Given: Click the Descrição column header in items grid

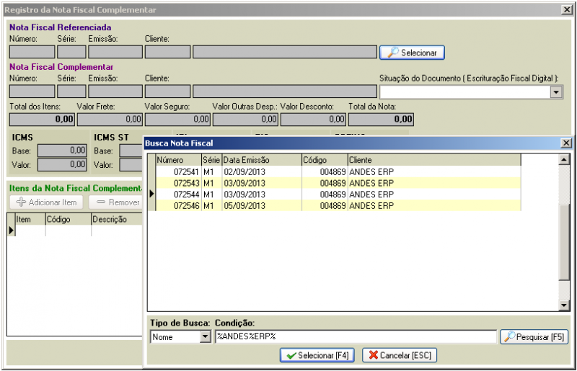Looking at the screenshot, I should click(117, 219).
